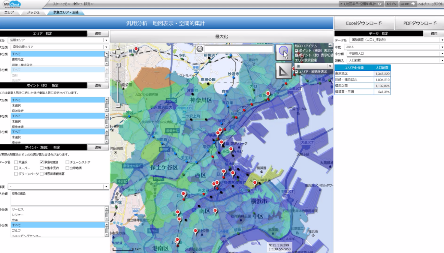The height and width of the screenshot is (253, 444).
Task: Click the reload icon beside 2-1 地図表示・空間的集計
Action: (x=379, y=4)
